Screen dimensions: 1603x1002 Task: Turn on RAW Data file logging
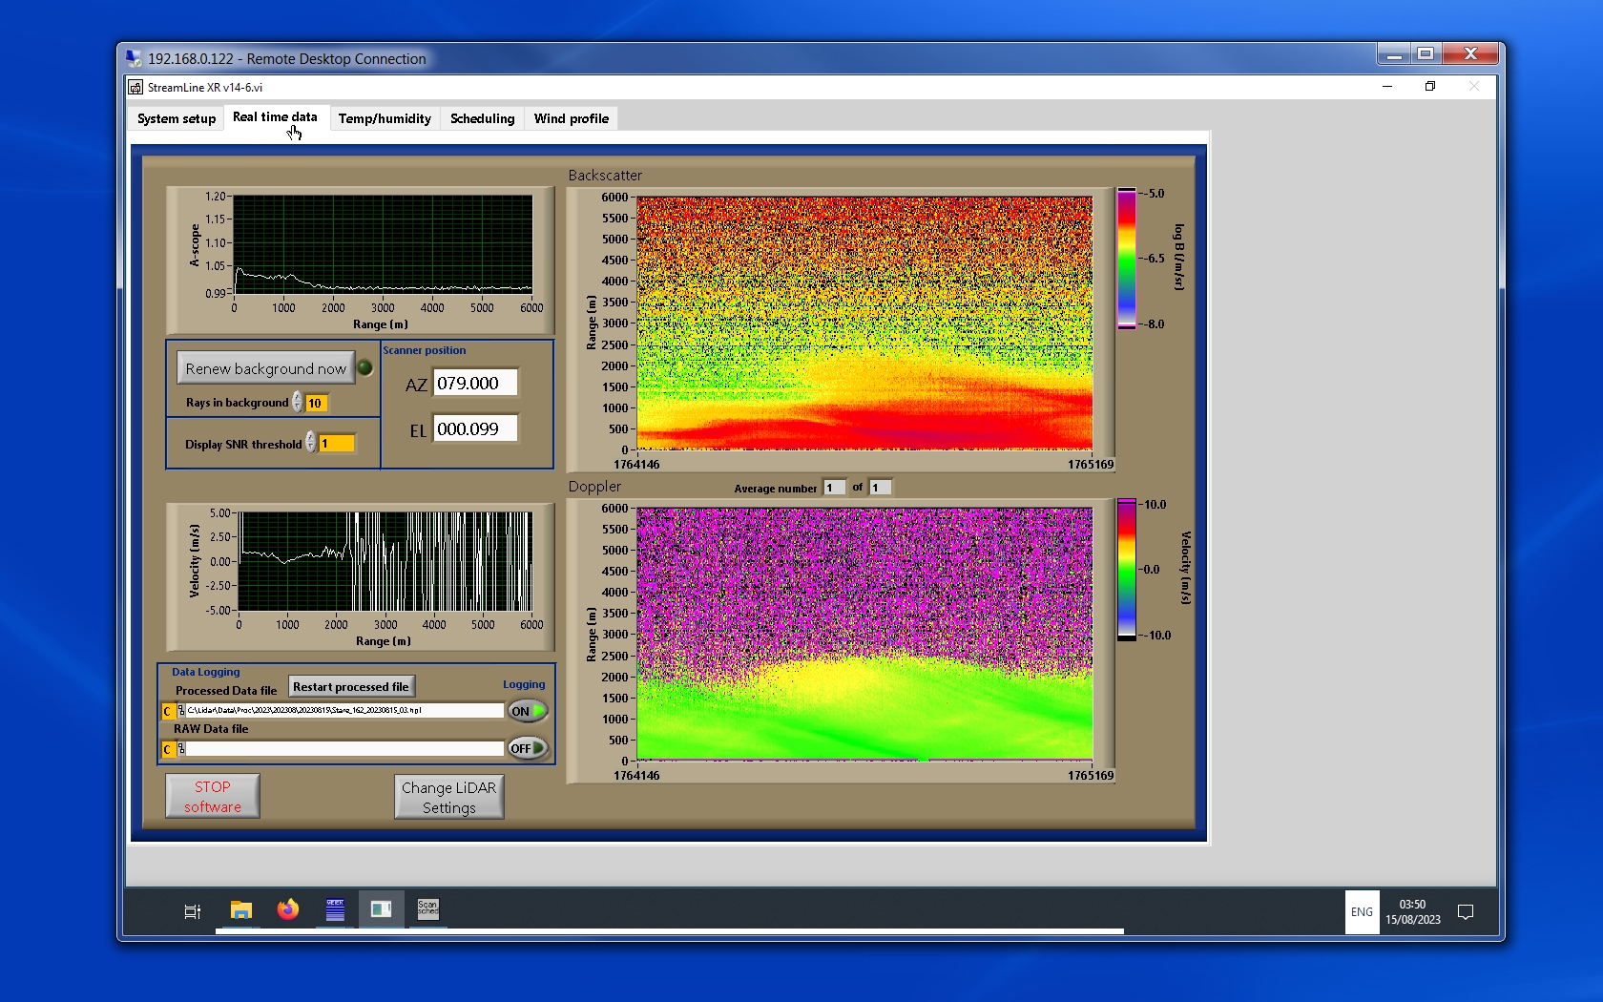coord(528,749)
